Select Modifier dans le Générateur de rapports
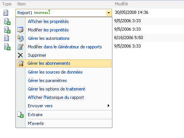 (65, 47)
